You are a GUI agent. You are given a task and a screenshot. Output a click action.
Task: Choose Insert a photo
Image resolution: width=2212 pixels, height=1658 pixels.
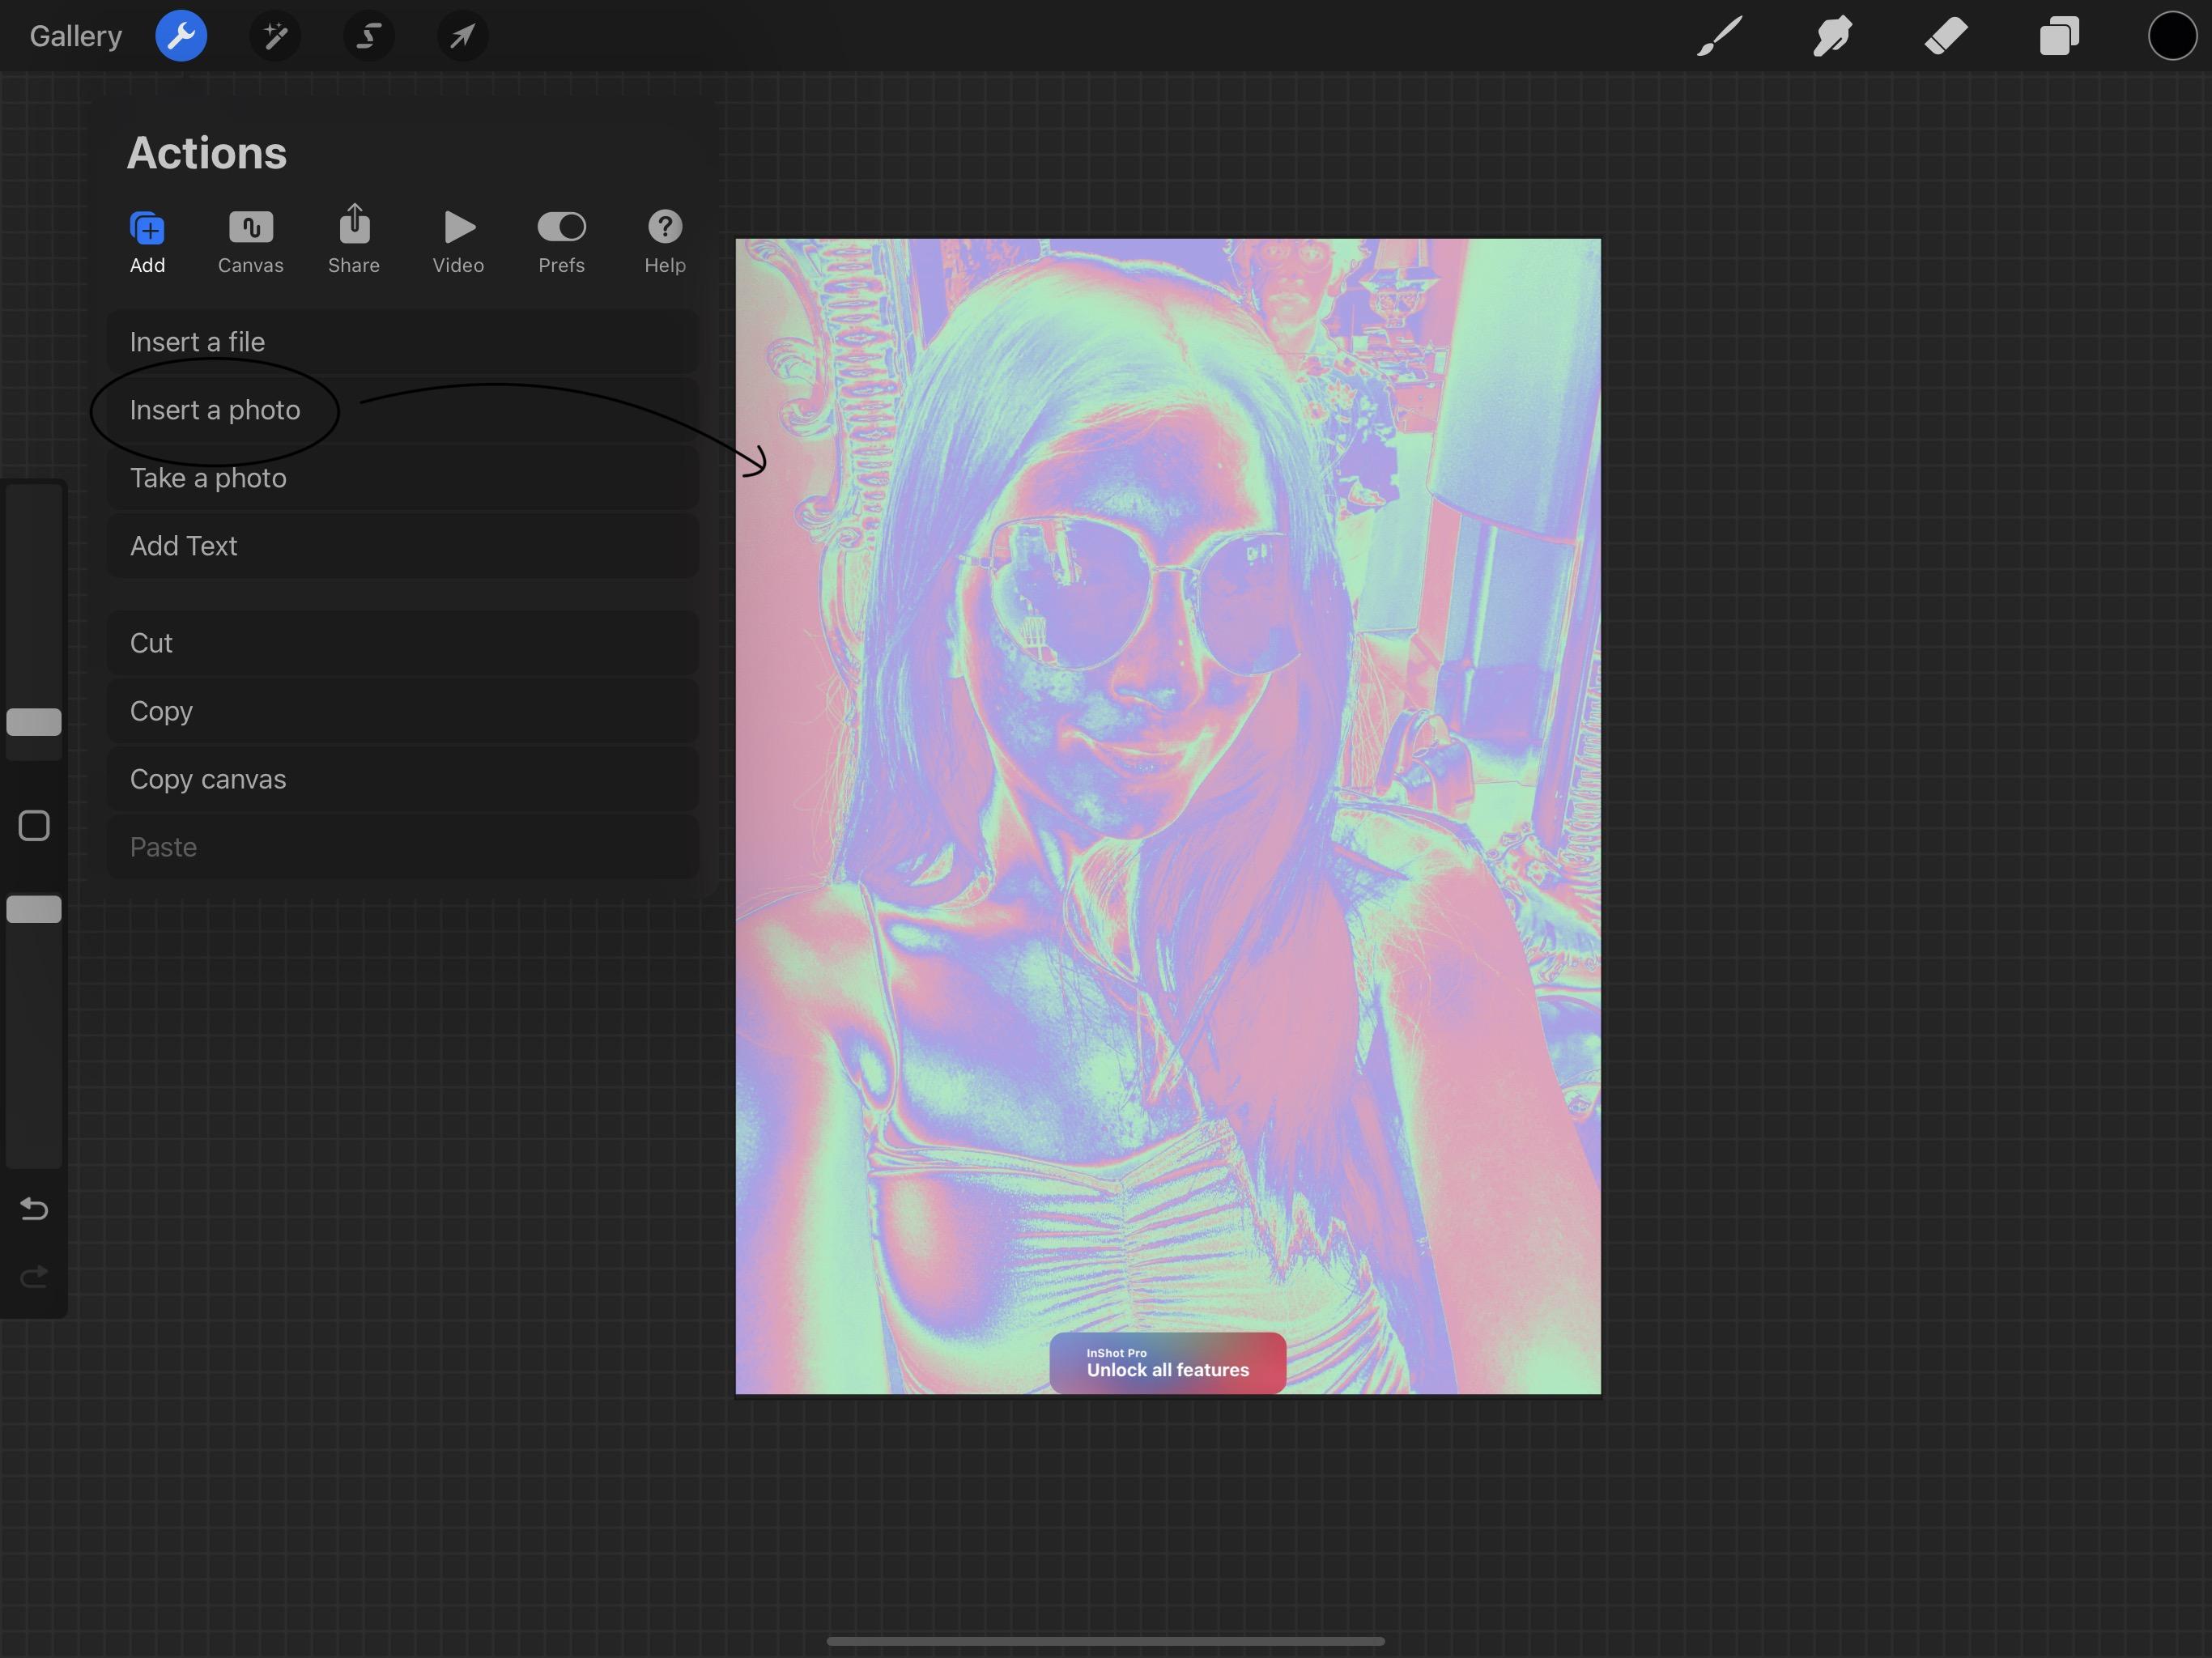click(x=215, y=410)
